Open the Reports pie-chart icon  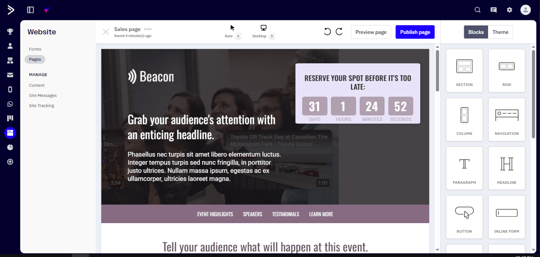[x=10, y=147]
